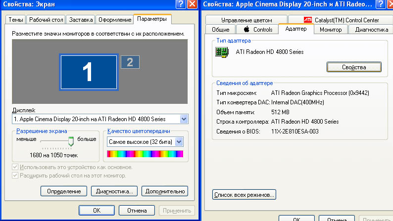This screenshot has width=393, height=221.
Task: Click the Список всех режимов... button
Action: (x=244, y=195)
